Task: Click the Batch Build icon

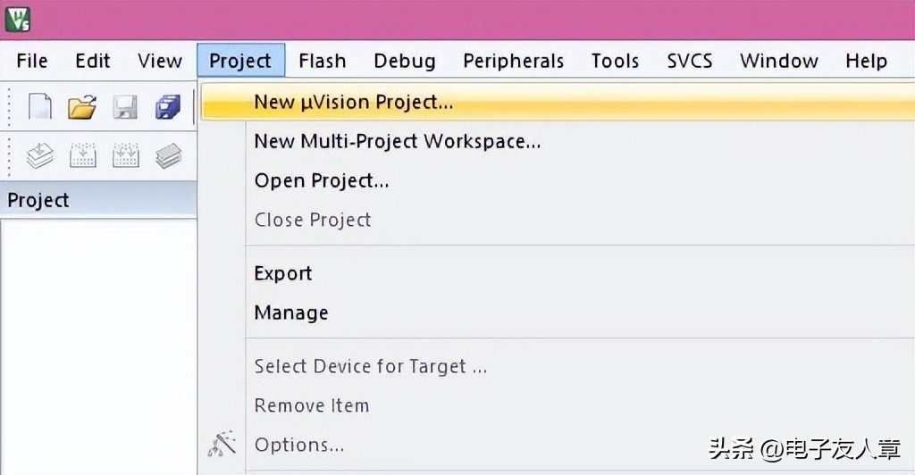Action: click(168, 156)
